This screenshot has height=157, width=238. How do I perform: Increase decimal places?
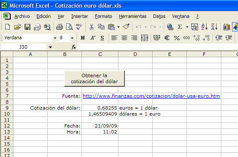pyautogui.click(x=196, y=38)
